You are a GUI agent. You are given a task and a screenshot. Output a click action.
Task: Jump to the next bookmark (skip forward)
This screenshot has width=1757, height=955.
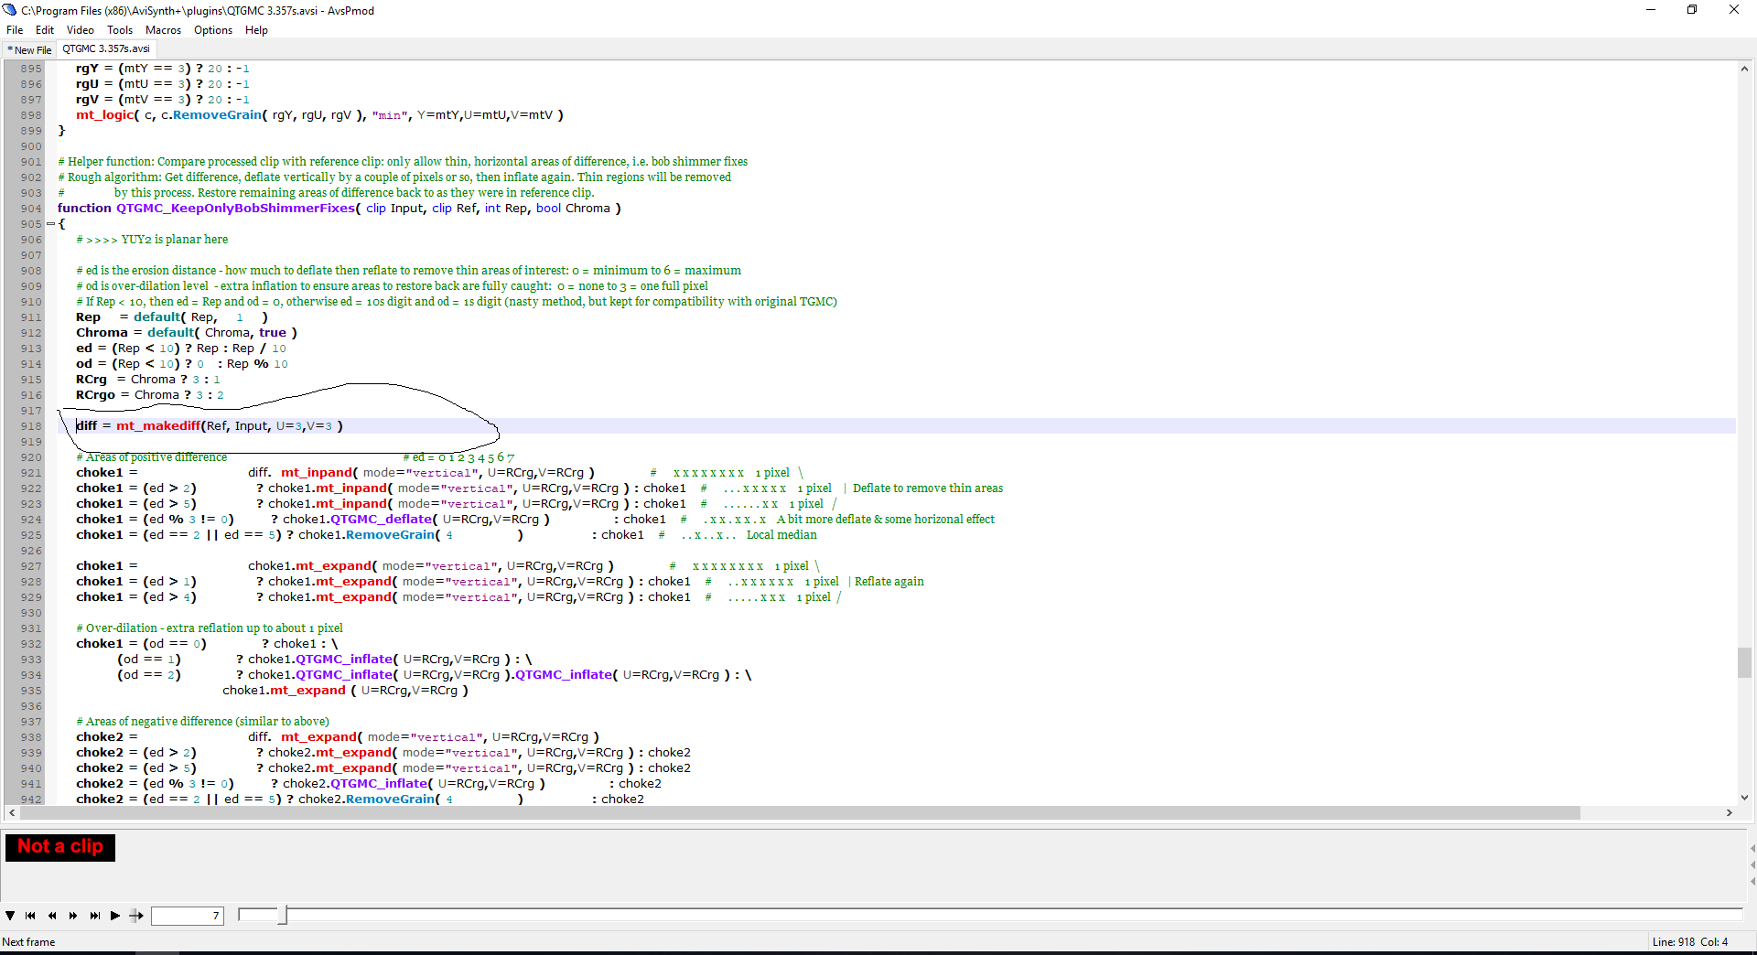(94, 916)
